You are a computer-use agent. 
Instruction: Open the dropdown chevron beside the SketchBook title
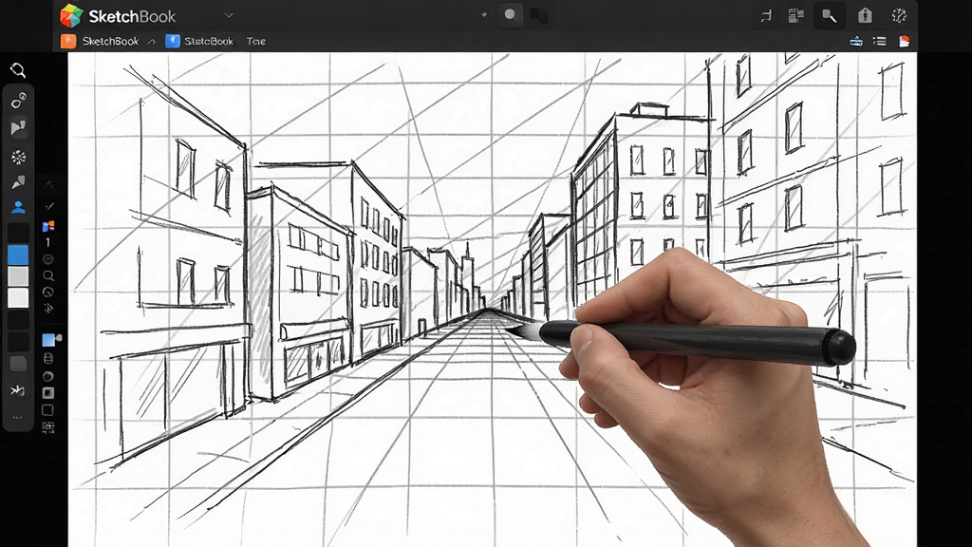tap(228, 15)
